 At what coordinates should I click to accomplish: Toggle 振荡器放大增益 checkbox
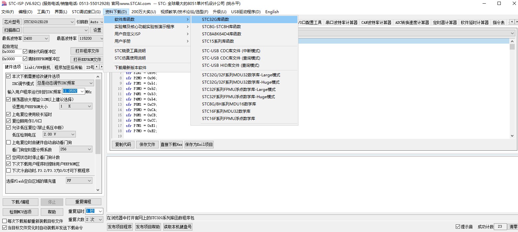pyautogui.click(x=9, y=99)
